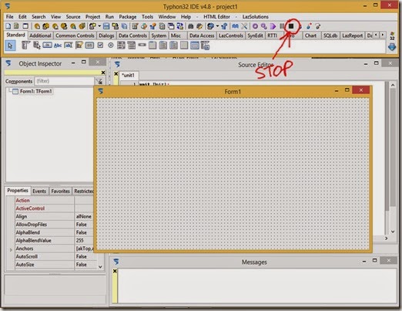
Task: Open the File menu
Action: (9, 17)
